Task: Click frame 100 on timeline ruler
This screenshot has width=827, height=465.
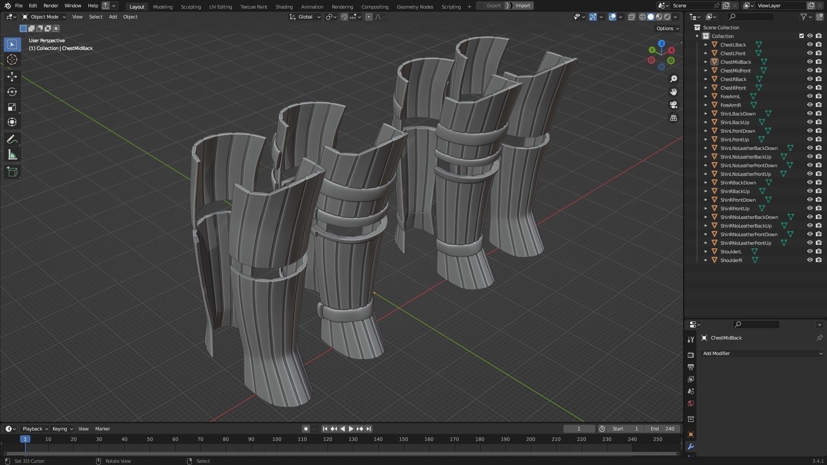Action: coord(277,439)
